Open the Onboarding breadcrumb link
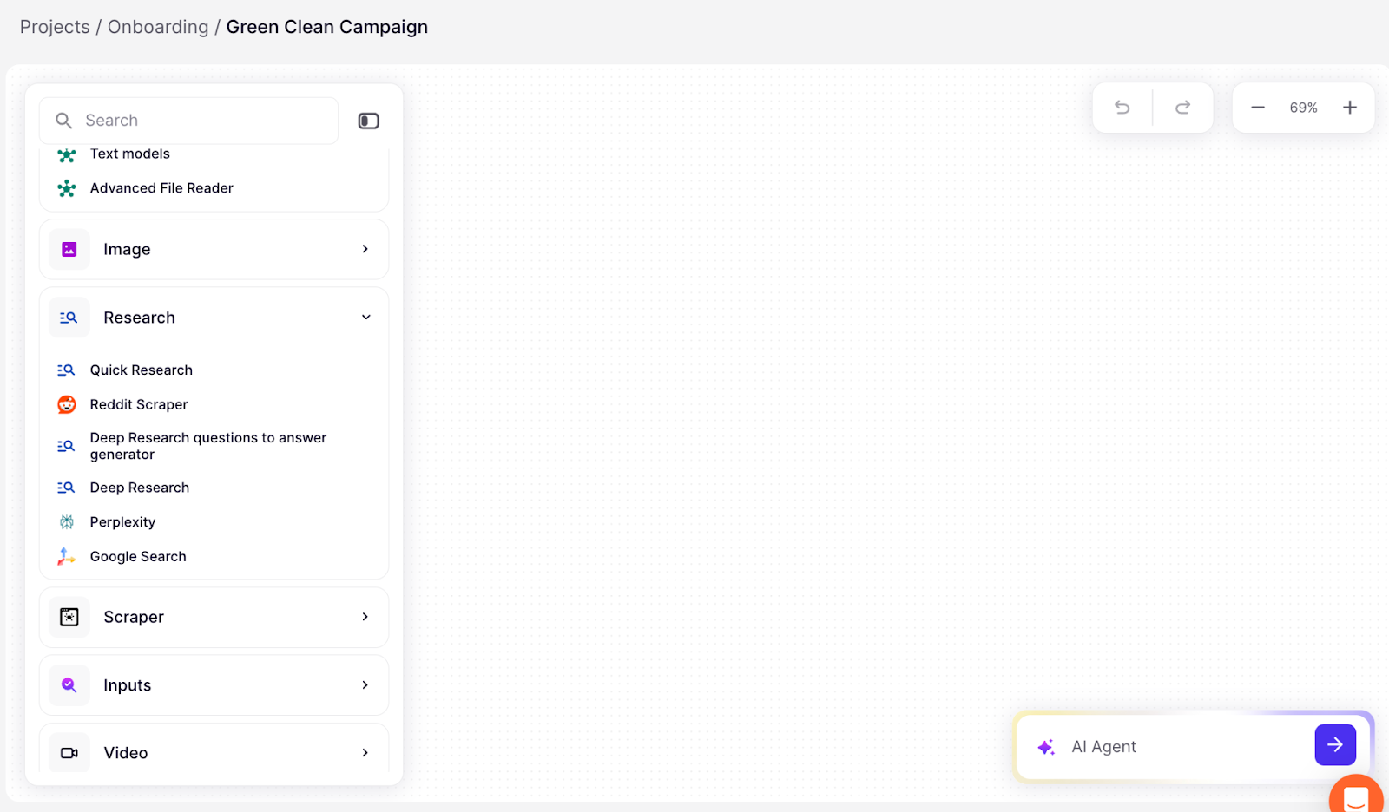This screenshot has height=812, width=1389. [158, 27]
